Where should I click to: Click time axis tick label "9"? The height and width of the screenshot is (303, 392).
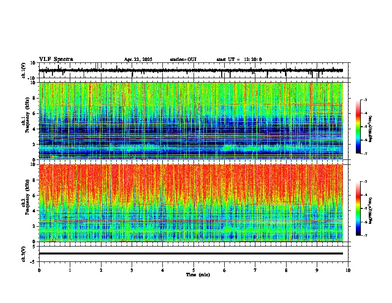317,270
